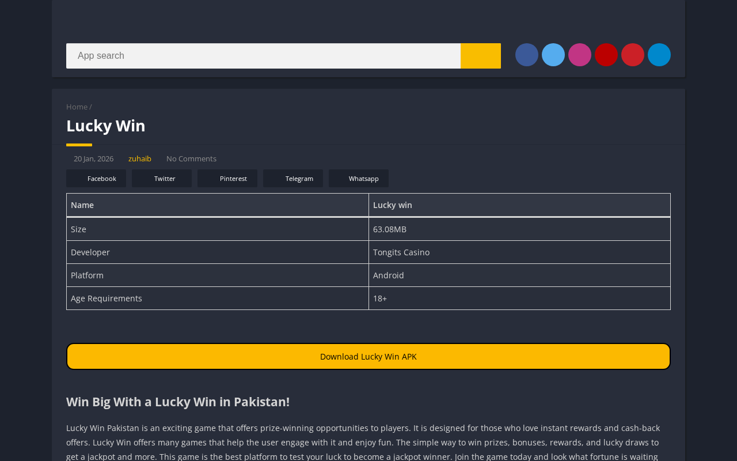Share the post via Whatsapp button
Image resolution: width=737 pixels, height=461 pixels.
tap(359, 178)
